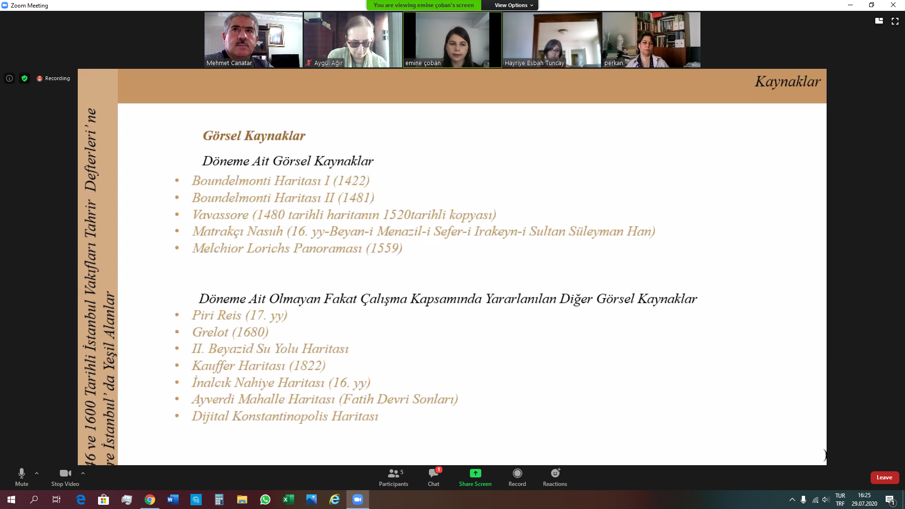
Task: Click "Kauffer Haritası (1822)" line
Action: (x=258, y=366)
